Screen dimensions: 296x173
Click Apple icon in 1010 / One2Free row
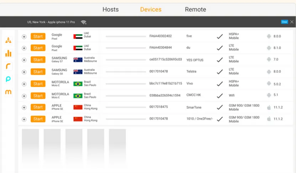[x=269, y=119]
